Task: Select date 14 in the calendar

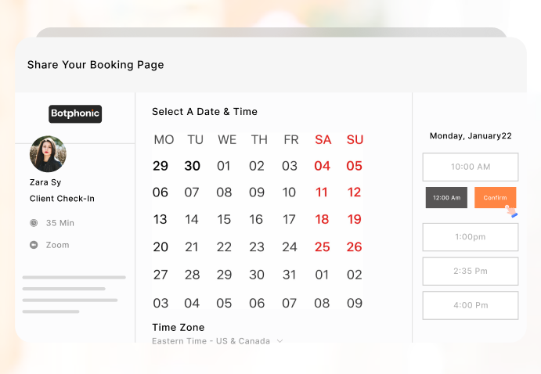Action: pos(192,219)
